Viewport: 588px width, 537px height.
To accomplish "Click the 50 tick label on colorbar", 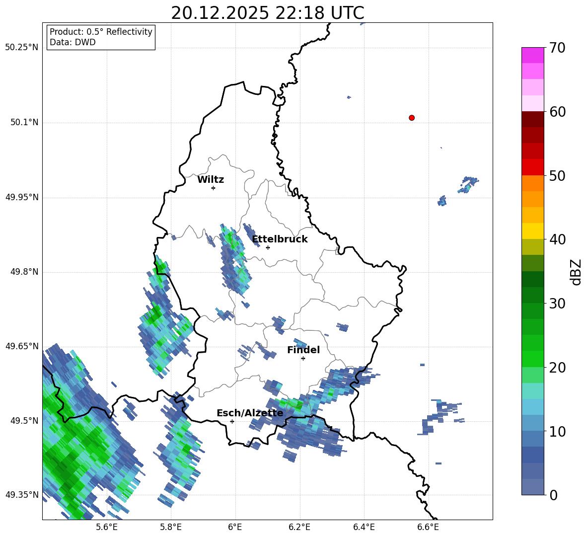I will click(558, 176).
